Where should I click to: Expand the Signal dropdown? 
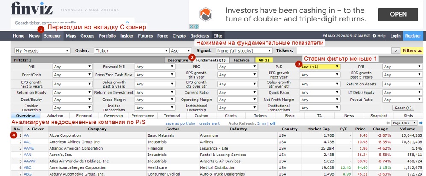click(x=243, y=50)
